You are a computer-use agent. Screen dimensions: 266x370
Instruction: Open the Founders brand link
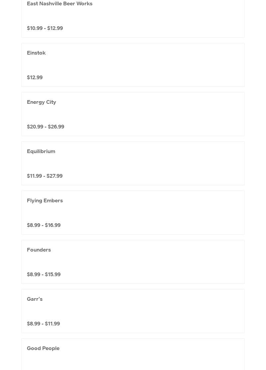pos(39,250)
